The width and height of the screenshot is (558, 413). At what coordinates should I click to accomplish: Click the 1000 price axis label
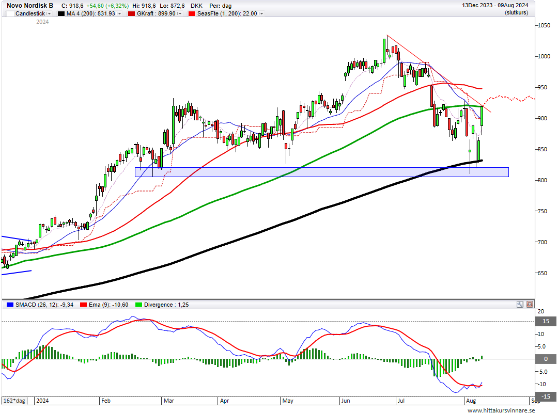[x=544, y=57]
